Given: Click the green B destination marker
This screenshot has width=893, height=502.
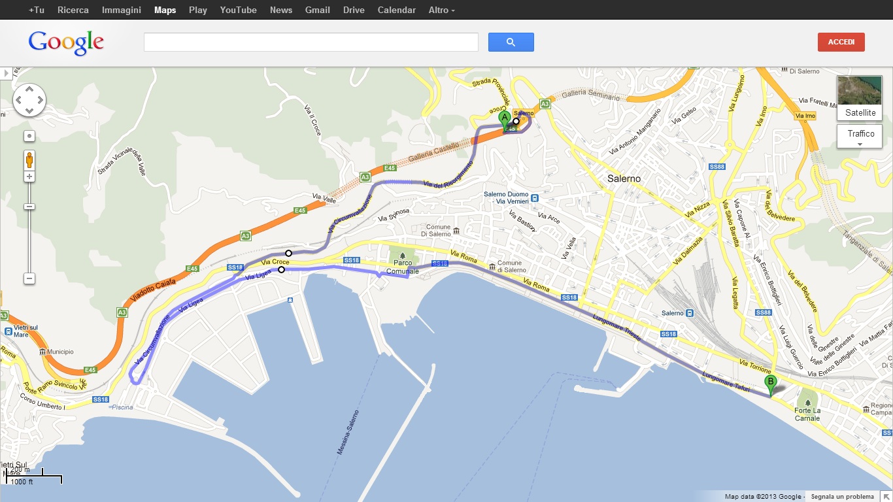Looking at the screenshot, I should tap(771, 386).
